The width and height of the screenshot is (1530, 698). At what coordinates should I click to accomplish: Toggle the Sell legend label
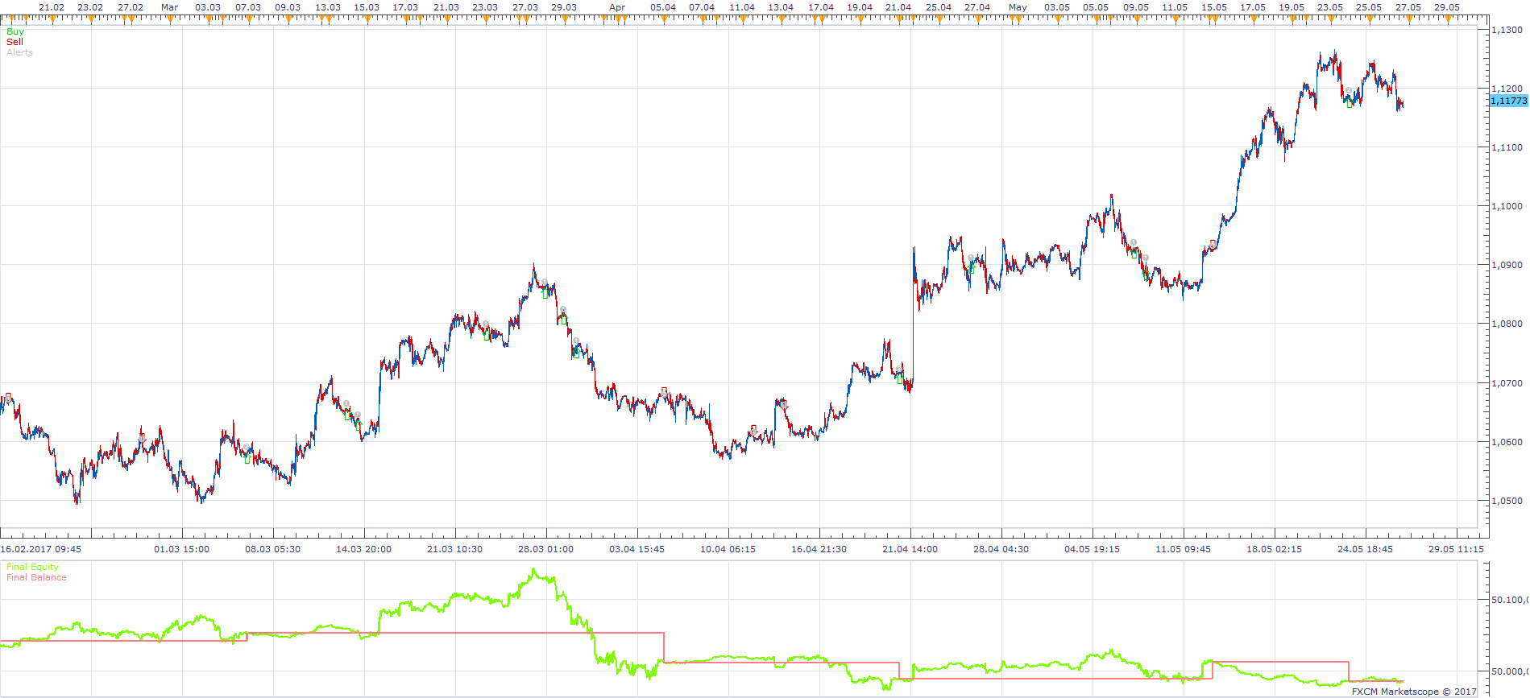coord(15,42)
